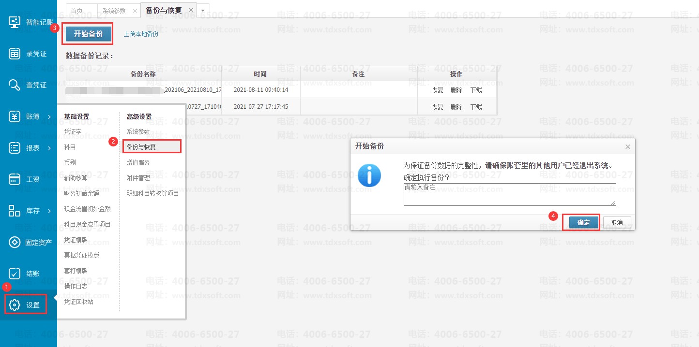
Task: Select the 查凭证 search icon
Action: click(x=15, y=85)
